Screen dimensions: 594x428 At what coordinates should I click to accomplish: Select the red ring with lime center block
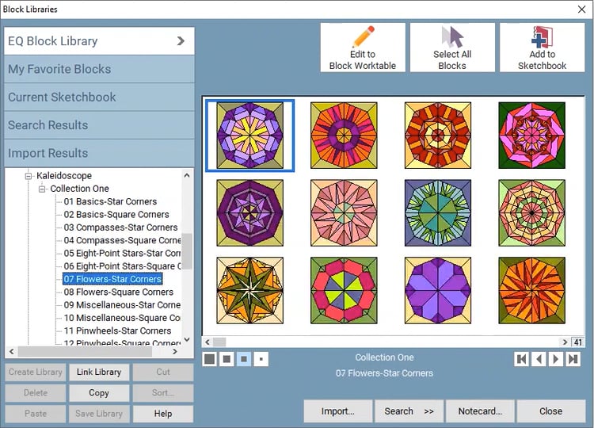pyautogui.click(x=344, y=290)
